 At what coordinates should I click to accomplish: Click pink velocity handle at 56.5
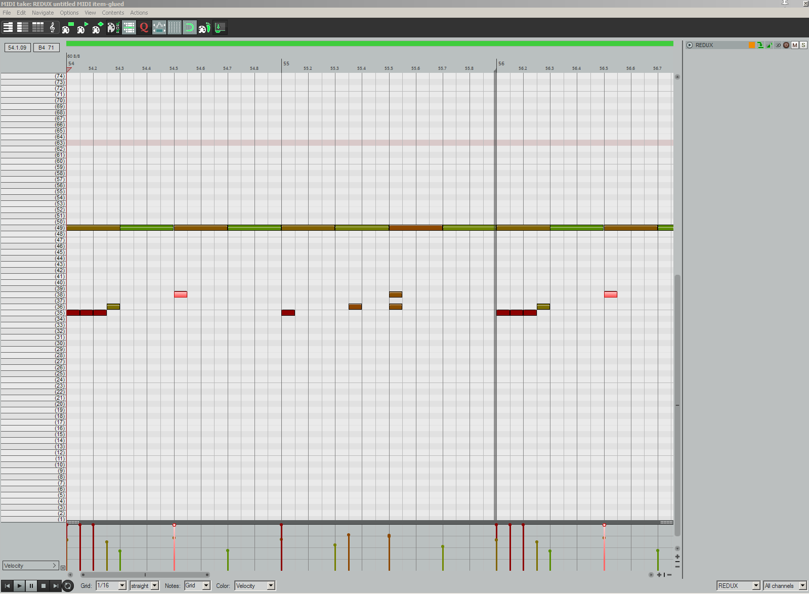point(604,525)
